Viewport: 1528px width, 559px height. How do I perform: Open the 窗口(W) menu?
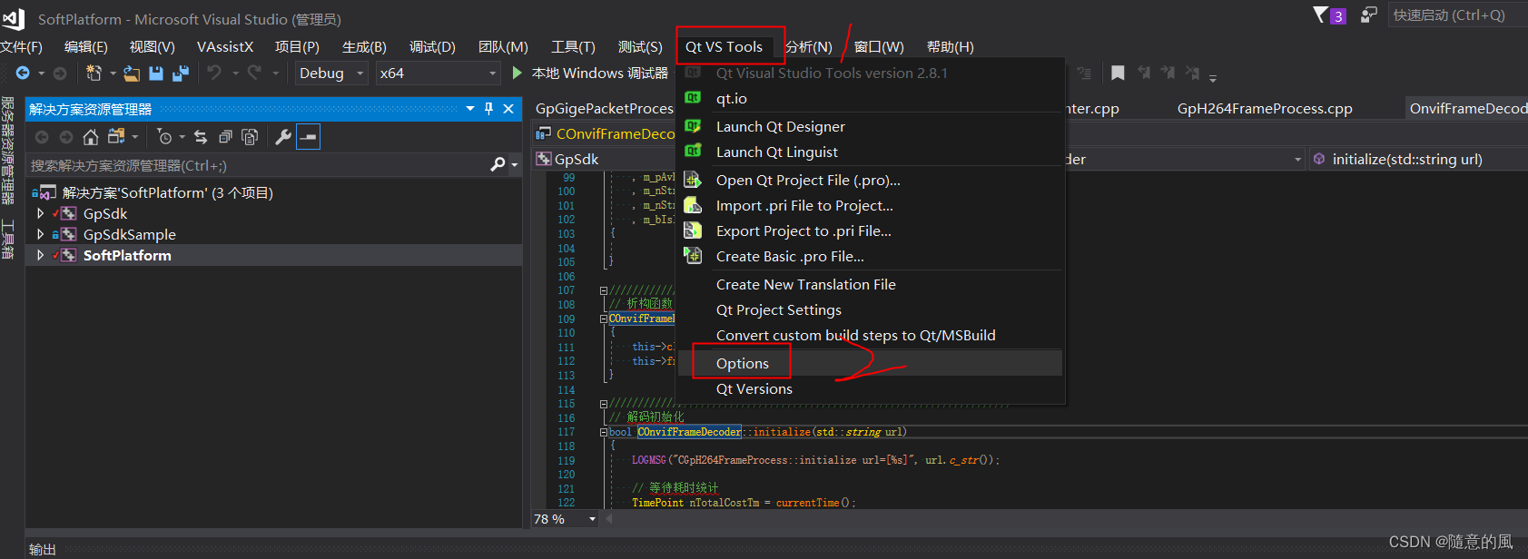click(x=879, y=46)
